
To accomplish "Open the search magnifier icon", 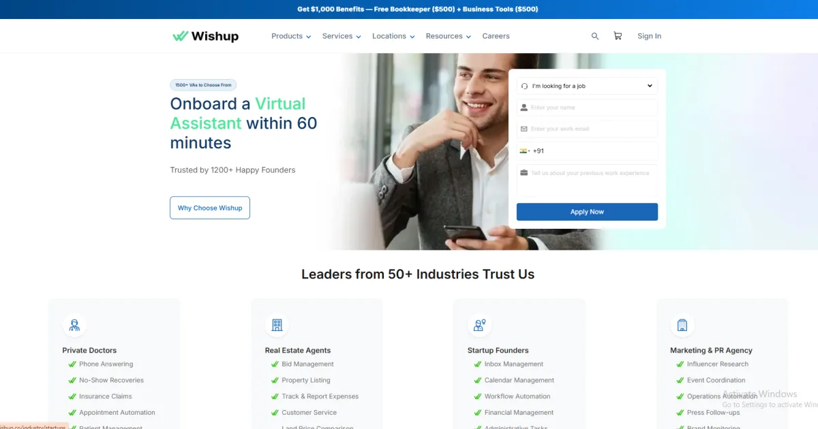I will click(595, 36).
